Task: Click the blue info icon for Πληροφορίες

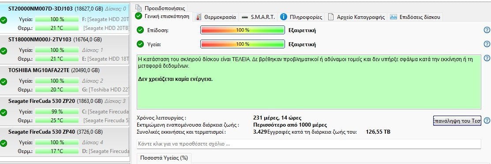Action: (284, 17)
